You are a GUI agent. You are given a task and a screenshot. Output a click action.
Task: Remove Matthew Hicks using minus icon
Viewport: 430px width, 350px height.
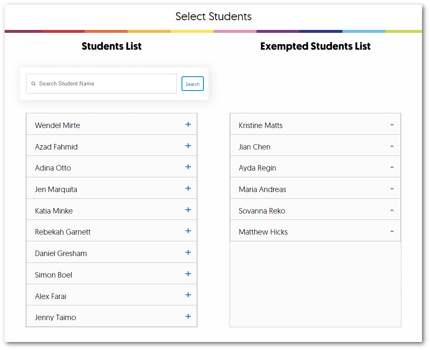392,231
